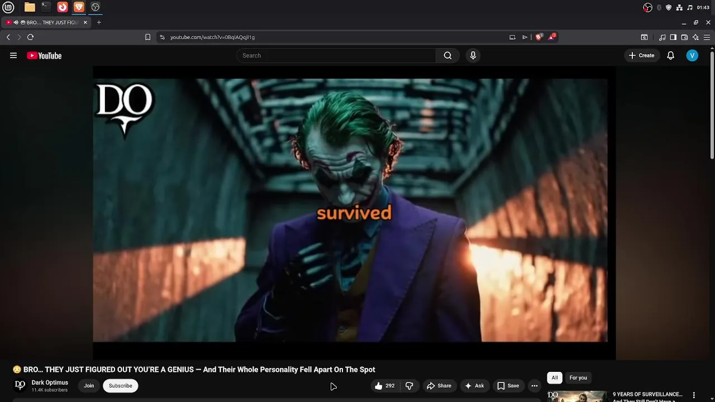Toggle the browser sidebar panel
This screenshot has width=715, height=402.
point(673,37)
